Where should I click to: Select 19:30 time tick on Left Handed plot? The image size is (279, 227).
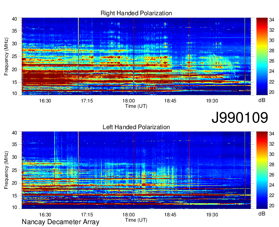coord(212,215)
